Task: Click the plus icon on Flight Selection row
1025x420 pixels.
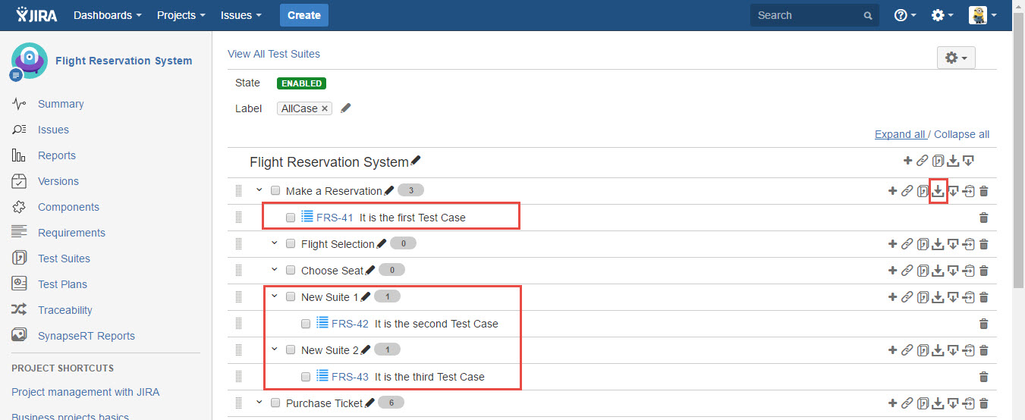Action: (892, 244)
